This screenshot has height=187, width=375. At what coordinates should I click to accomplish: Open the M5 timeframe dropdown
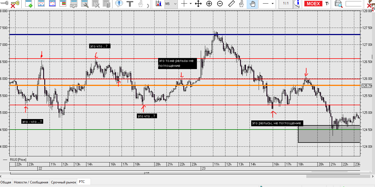[171, 4]
